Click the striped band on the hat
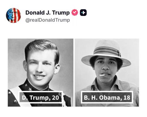Viewport: 147px width, 117px height. (107, 51)
